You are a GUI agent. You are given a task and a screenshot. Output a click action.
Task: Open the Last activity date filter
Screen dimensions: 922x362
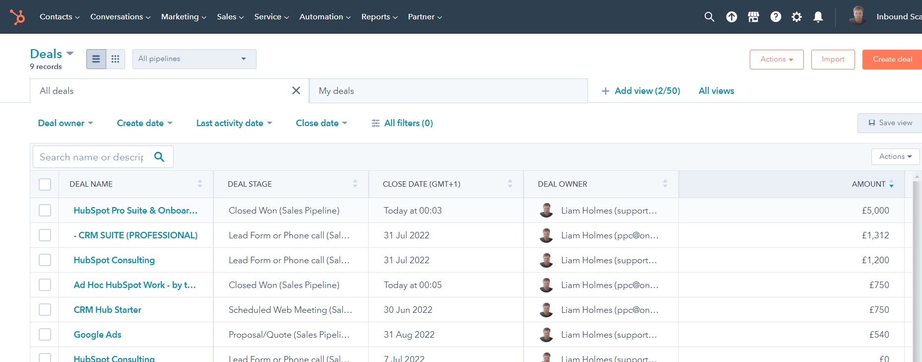click(234, 123)
